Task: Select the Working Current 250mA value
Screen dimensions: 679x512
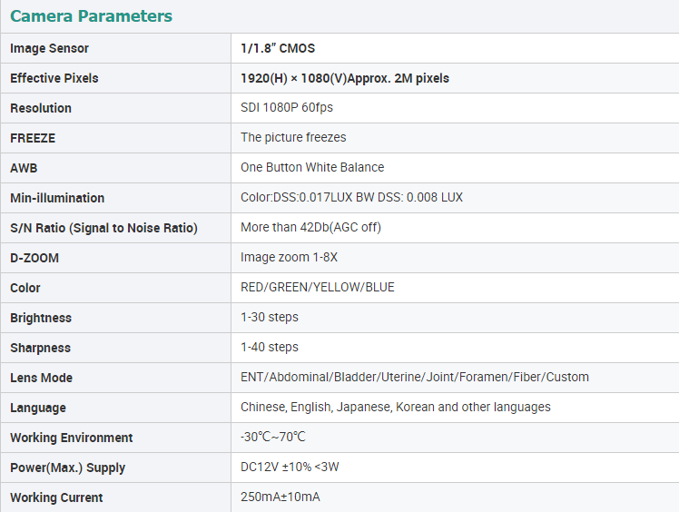Action: pos(280,497)
